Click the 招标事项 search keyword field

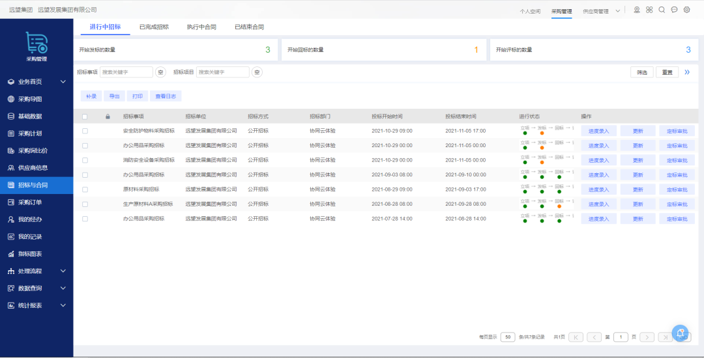click(126, 72)
